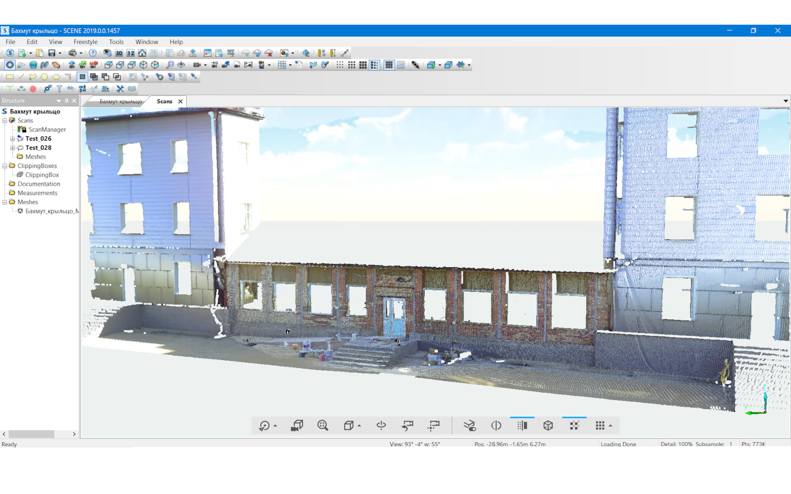Toggle the highlighted adaptive point size button
The image size is (791, 494).
tap(375, 65)
